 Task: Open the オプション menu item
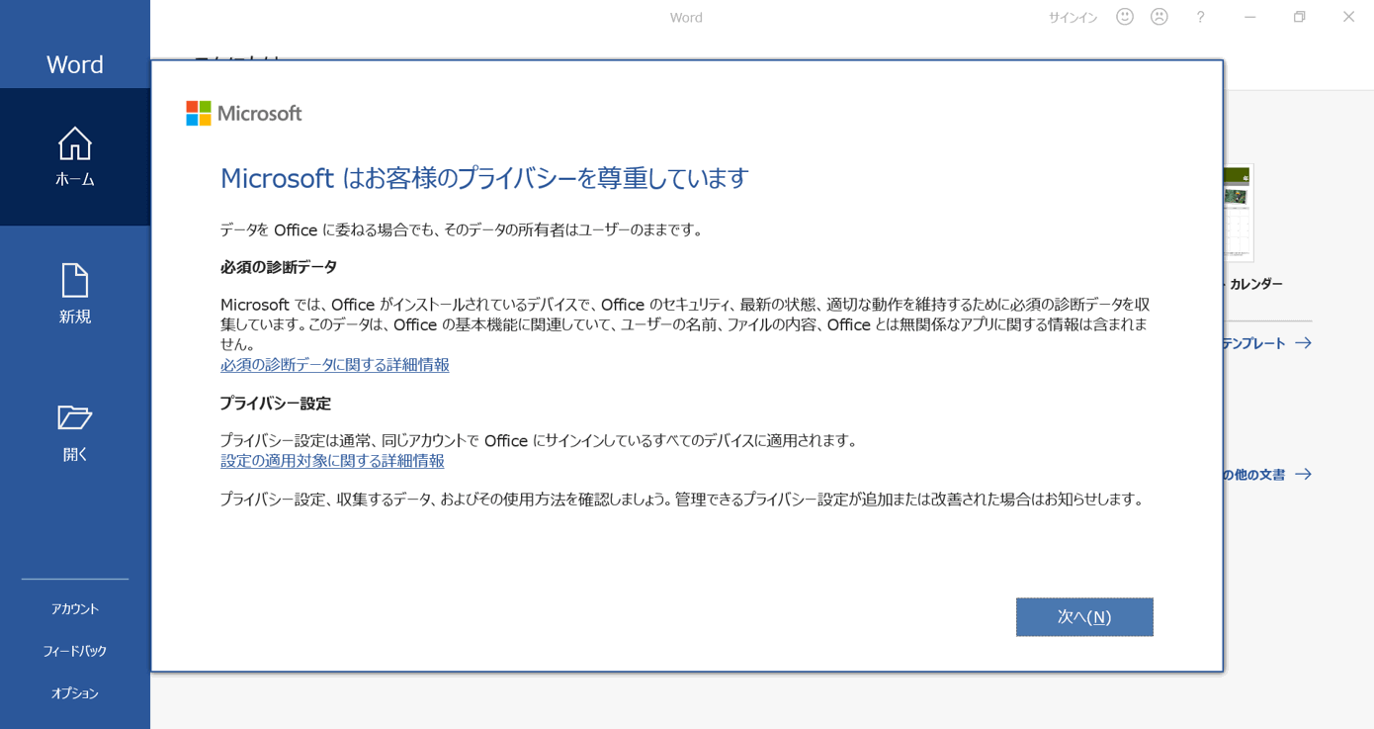pyautogui.click(x=75, y=693)
